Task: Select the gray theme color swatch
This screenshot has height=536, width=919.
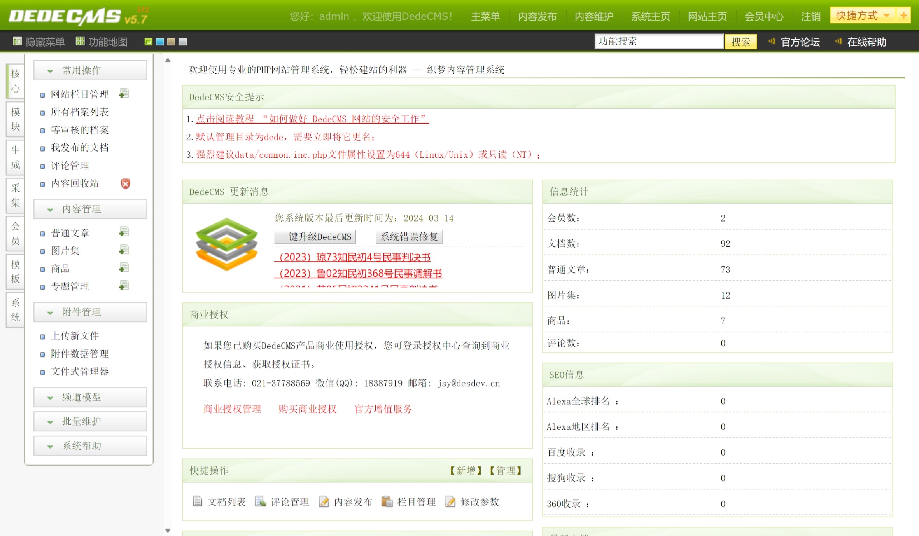Action: [183, 42]
